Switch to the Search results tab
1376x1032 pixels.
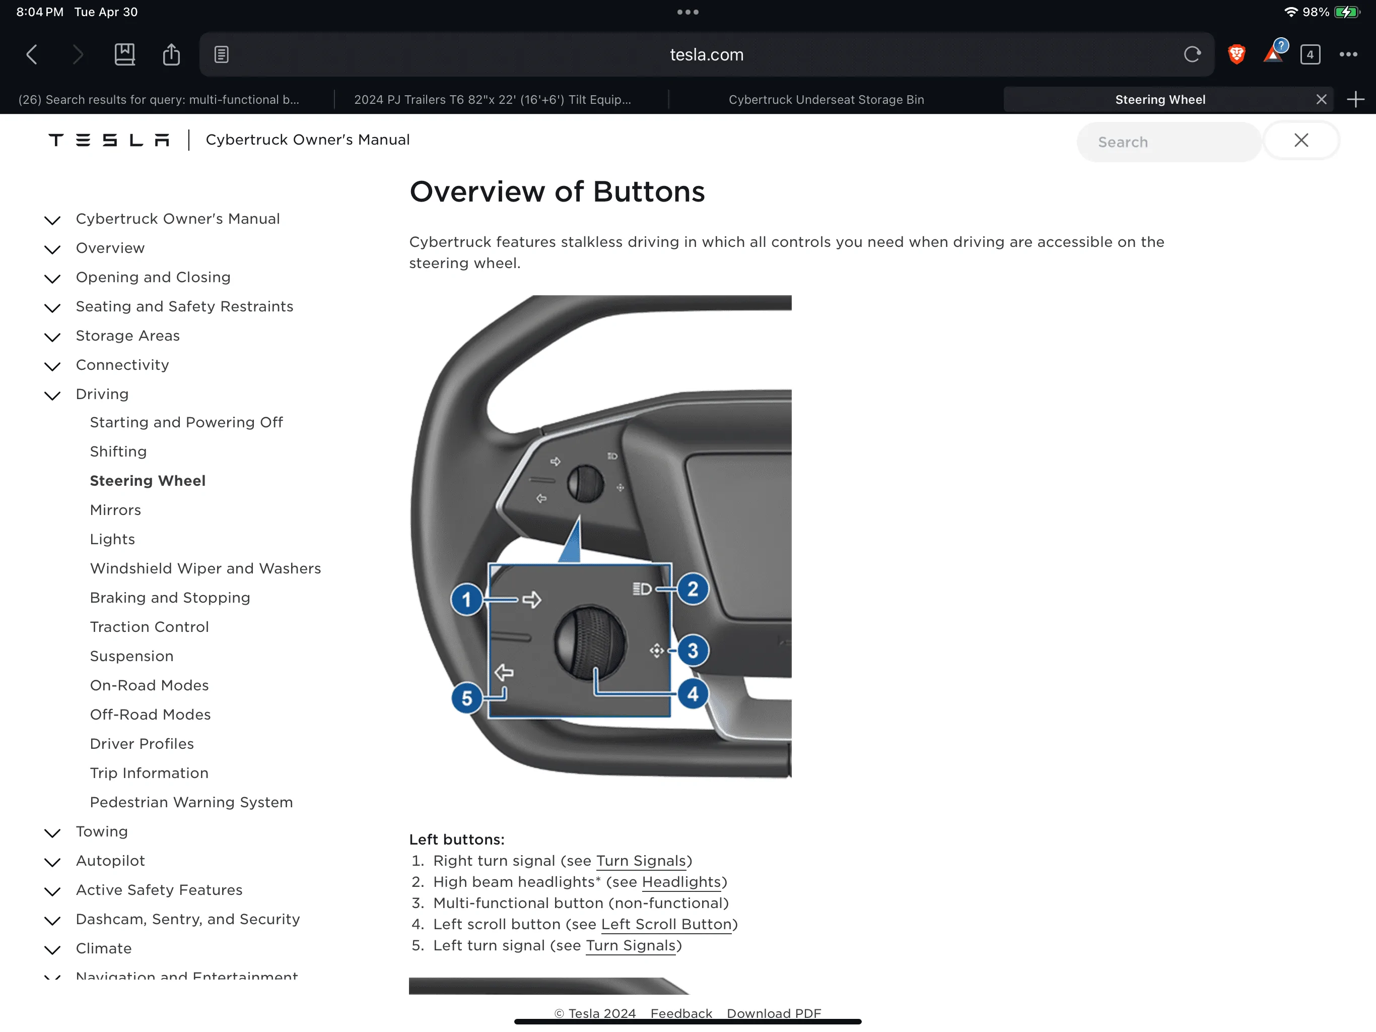pyautogui.click(x=159, y=100)
